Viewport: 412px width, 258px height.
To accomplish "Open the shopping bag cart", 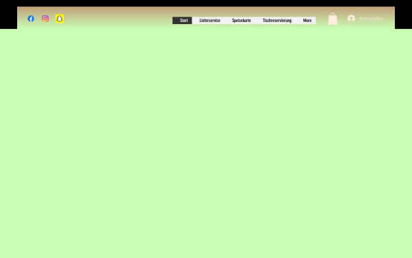I will click(x=332, y=19).
